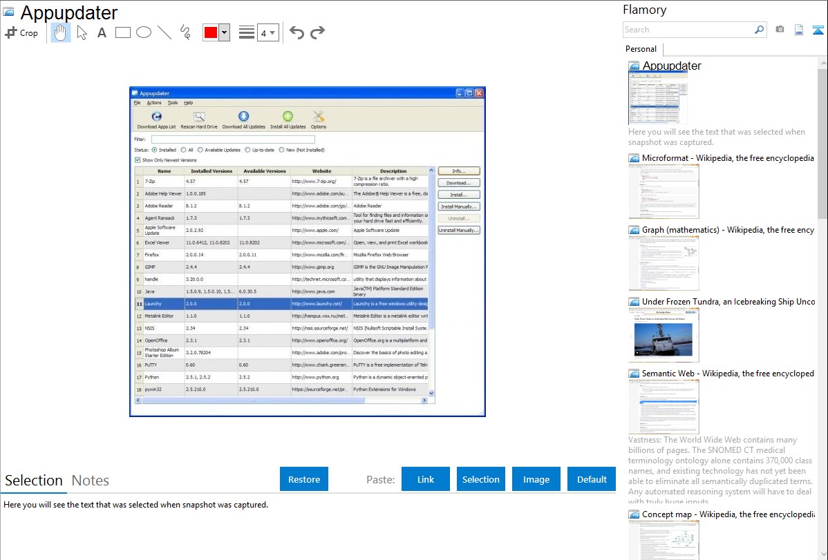Click the Paste Selection button
The height and width of the screenshot is (560, 828).
[481, 479]
